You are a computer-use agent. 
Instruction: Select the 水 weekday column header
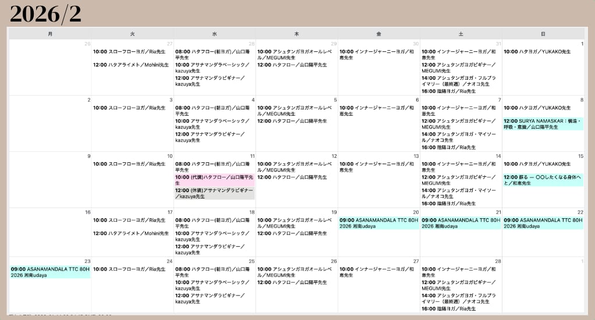click(x=214, y=34)
